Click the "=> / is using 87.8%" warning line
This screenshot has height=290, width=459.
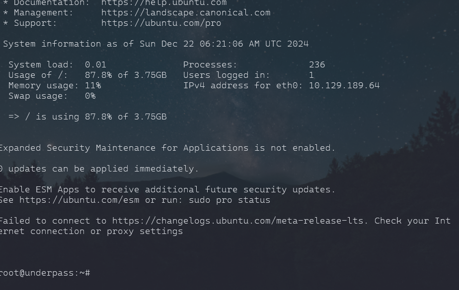coord(87,117)
